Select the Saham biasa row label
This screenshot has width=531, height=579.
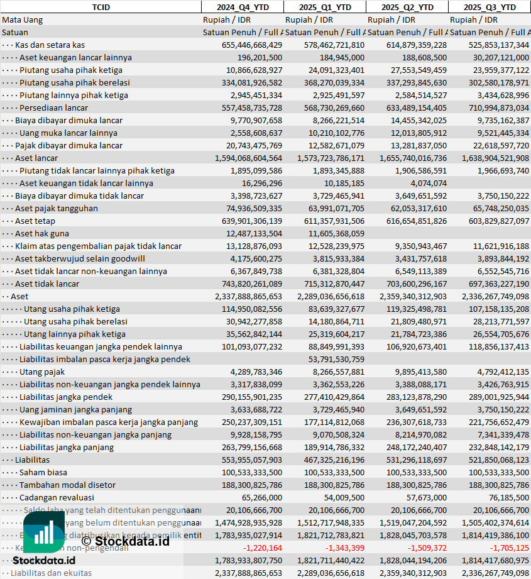[x=43, y=471]
